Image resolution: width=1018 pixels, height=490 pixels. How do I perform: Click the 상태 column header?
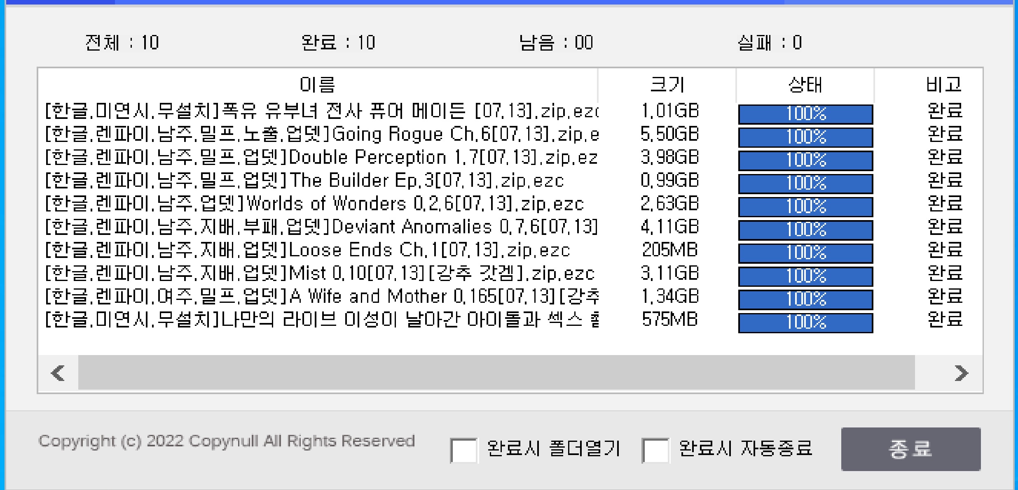click(x=805, y=85)
